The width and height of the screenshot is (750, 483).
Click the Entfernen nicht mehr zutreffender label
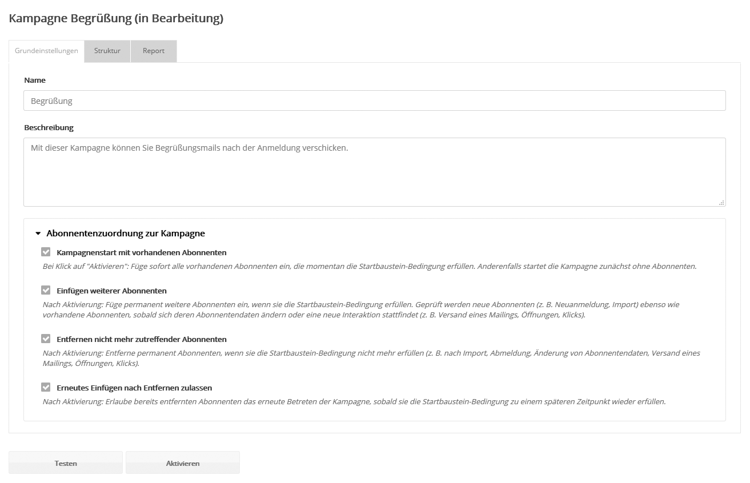click(142, 340)
